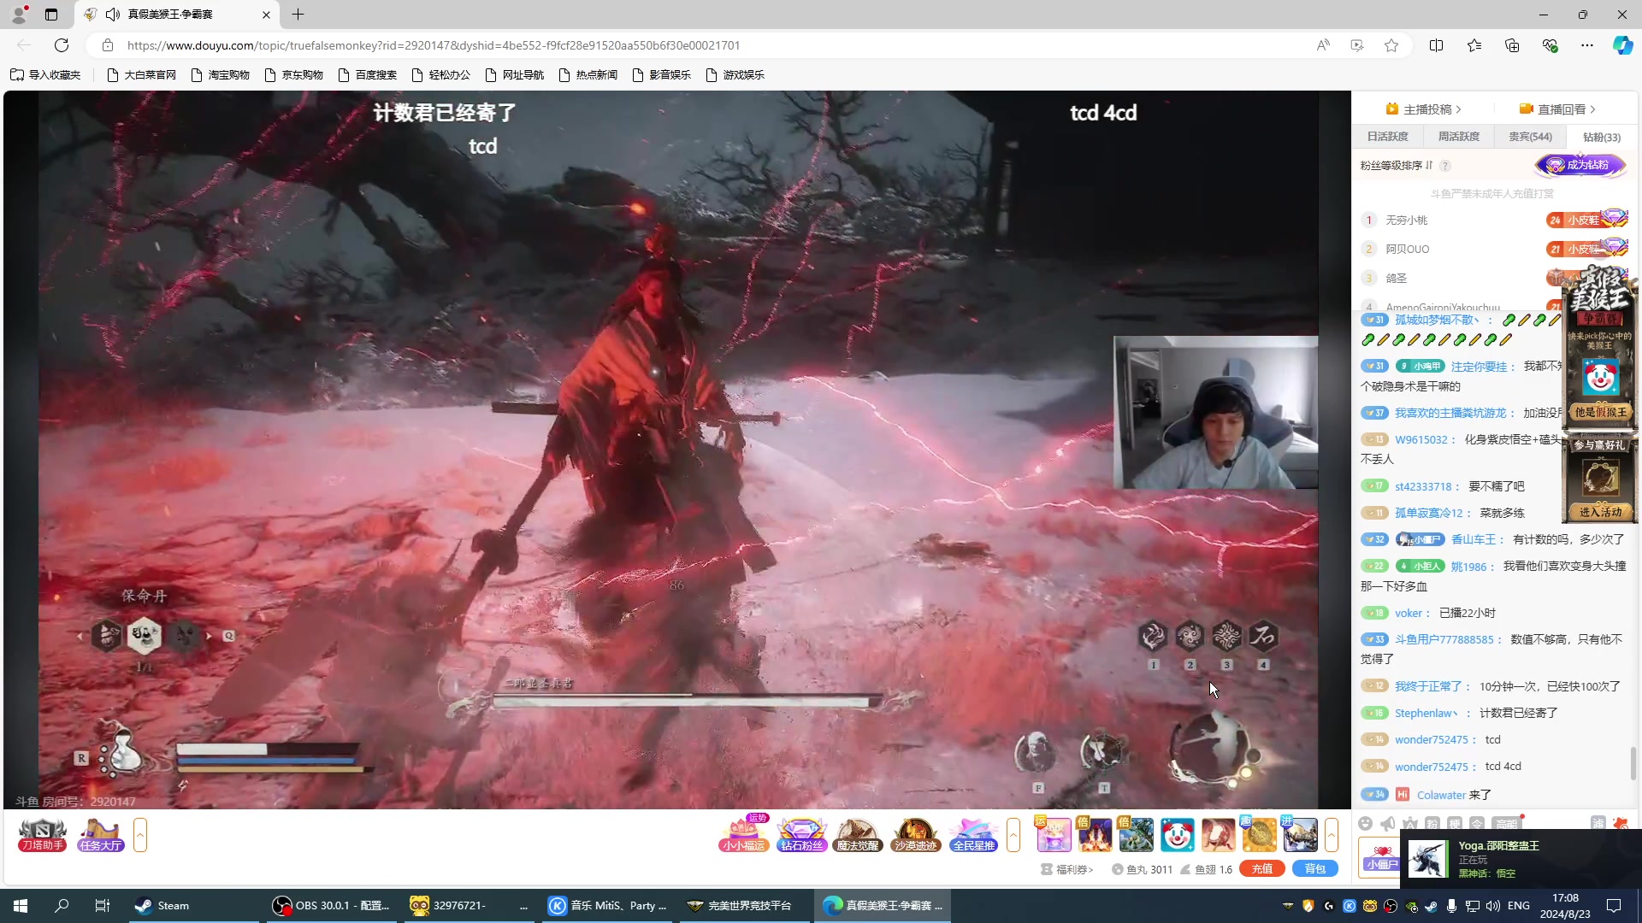This screenshot has width=1642, height=923.
Task: Open the 福利券 coupon link
Action: point(1067,869)
